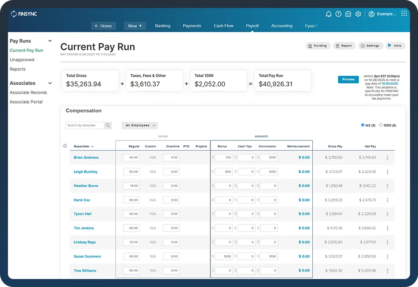Click inside the Search by associate field
The image size is (418, 287).
pos(84,125)
